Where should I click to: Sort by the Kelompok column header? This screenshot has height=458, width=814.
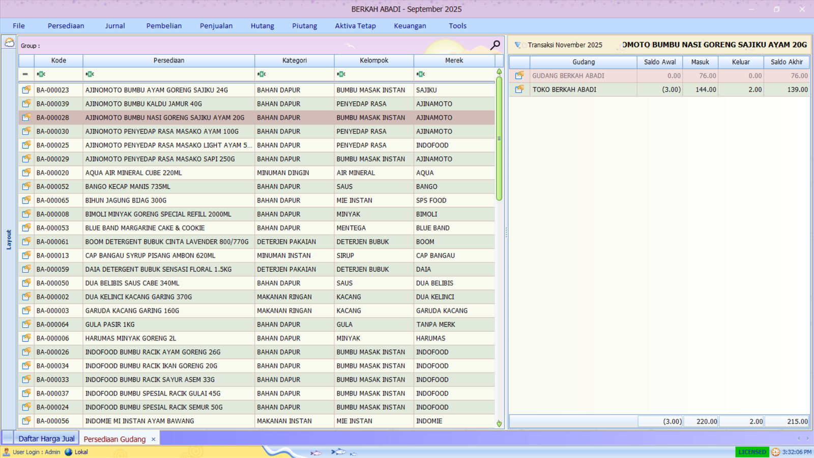pyautogui.click(x=373, y=61)
